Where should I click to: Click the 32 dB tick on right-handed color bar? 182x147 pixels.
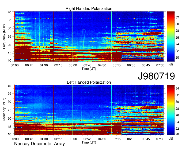pyautogui.click(x=177, y=17)
